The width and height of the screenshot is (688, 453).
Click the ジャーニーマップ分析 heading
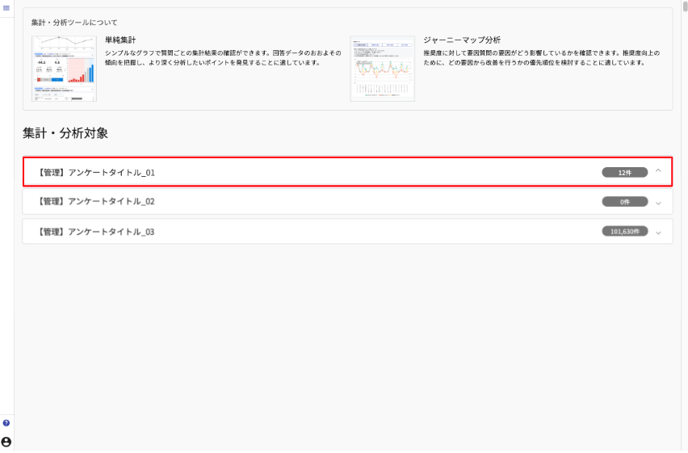[x=462, y=40]
